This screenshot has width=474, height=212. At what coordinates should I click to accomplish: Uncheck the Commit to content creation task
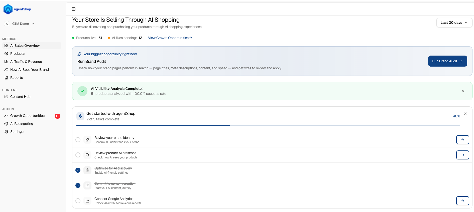78,185
